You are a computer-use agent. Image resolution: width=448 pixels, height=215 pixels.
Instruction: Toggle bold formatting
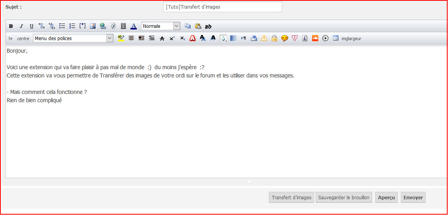tap(11, 26)
